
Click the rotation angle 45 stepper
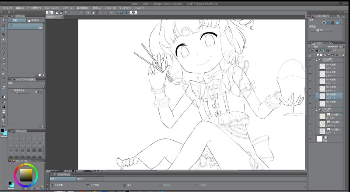[38, 92]
